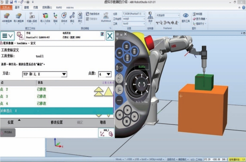Click the 导入几何体 import geometry icon
This screenshot has height=162, width=246.
coord(45,17)
